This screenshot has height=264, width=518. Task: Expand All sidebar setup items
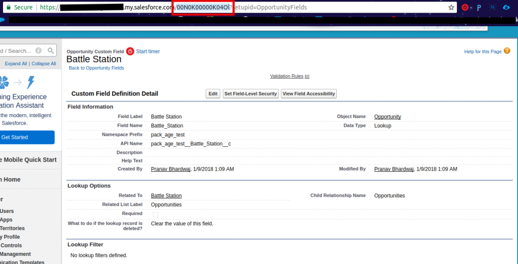16,64
